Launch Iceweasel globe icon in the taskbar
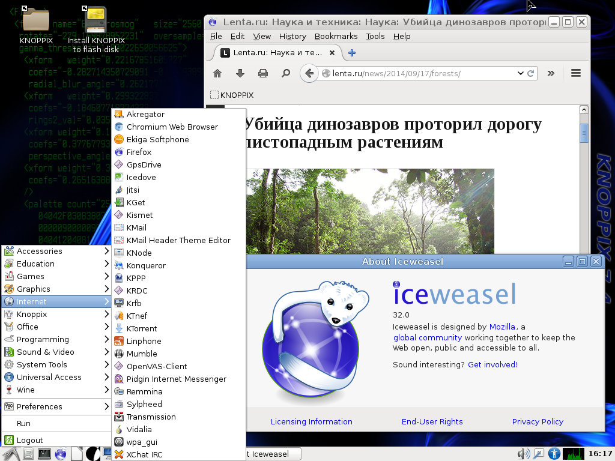 61,454
